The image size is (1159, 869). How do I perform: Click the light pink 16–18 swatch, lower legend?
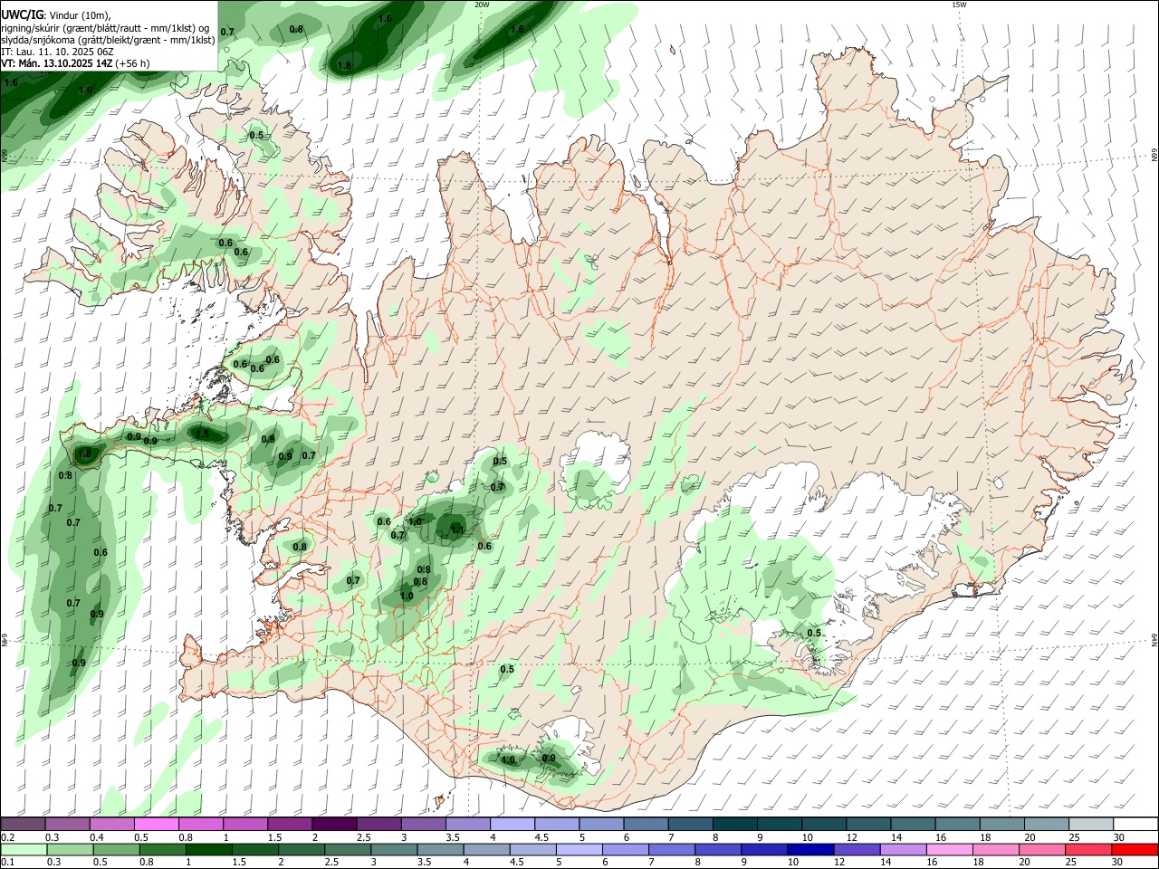click(950, 849)
